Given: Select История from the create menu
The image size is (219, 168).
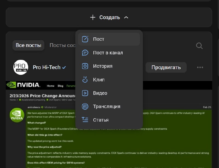Looking at the screenshot, I should click(x=109, y=66).
